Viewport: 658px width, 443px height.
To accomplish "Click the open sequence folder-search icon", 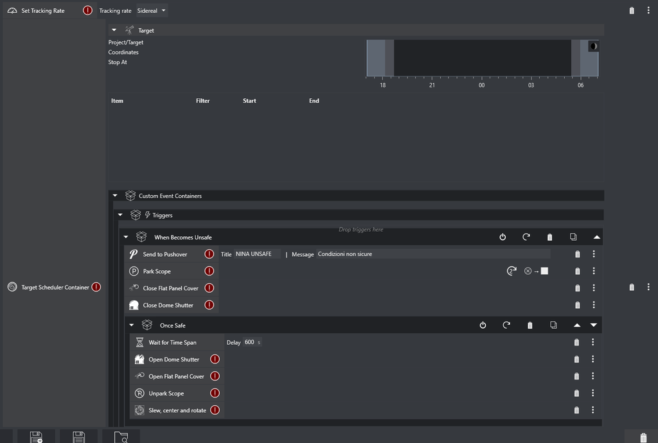I will 121,437.
